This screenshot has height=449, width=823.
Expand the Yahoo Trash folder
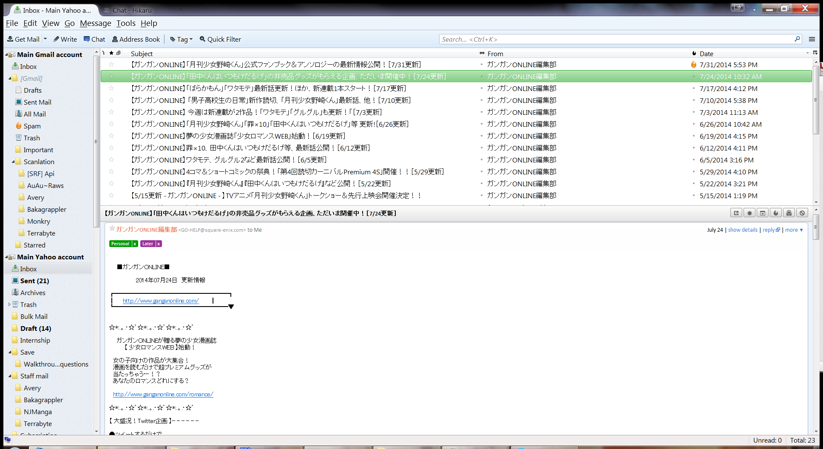tap(10, 304)
